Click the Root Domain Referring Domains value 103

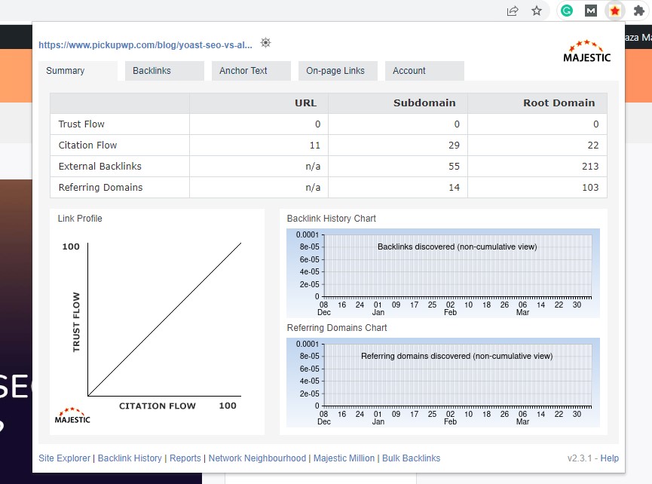point(590,188)
